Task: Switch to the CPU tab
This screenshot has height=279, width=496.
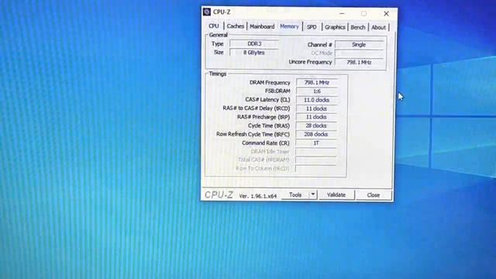Action: [214, 26]
